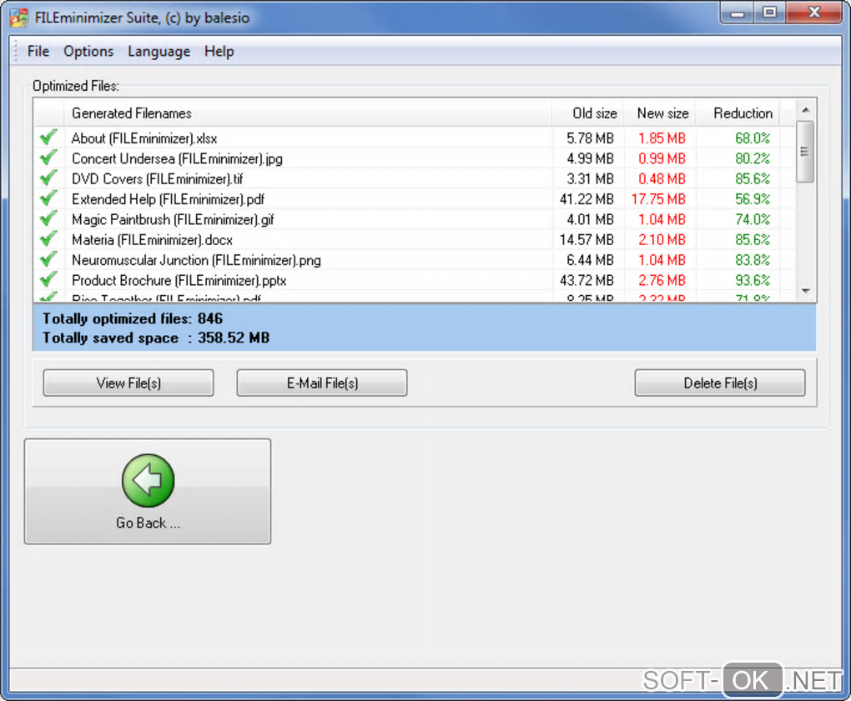Select DVD Covers (FILEminimizer).tif filename

pos(158,179)
